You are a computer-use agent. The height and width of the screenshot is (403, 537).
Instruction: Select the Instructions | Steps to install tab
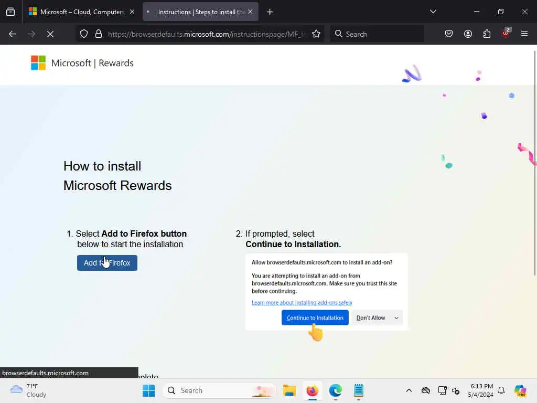click(x=200, y=12)
